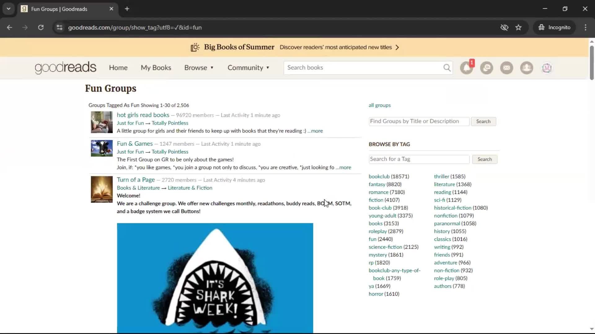595x334 pixels.
Task: Click the Shark Week image
Action: pyautogui.click(x=215, y=278)
